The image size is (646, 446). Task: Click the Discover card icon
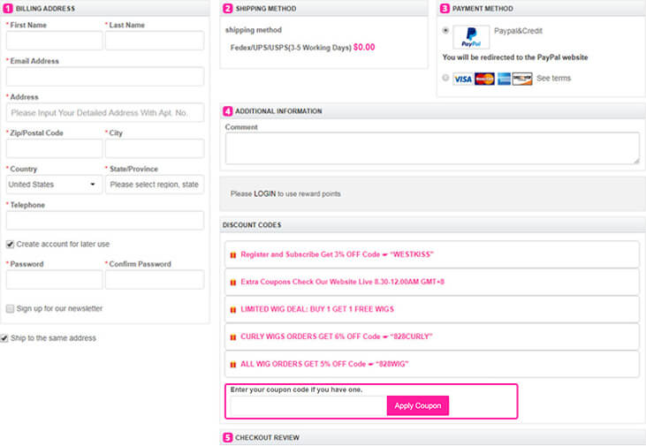522,79
